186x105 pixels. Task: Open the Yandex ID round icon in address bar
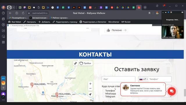pos(17,13)
